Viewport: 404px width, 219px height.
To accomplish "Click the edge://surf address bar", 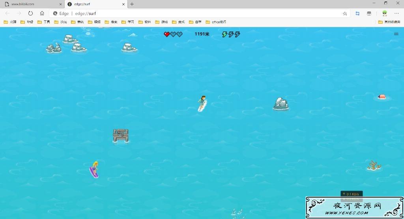I will pos(200,13).
